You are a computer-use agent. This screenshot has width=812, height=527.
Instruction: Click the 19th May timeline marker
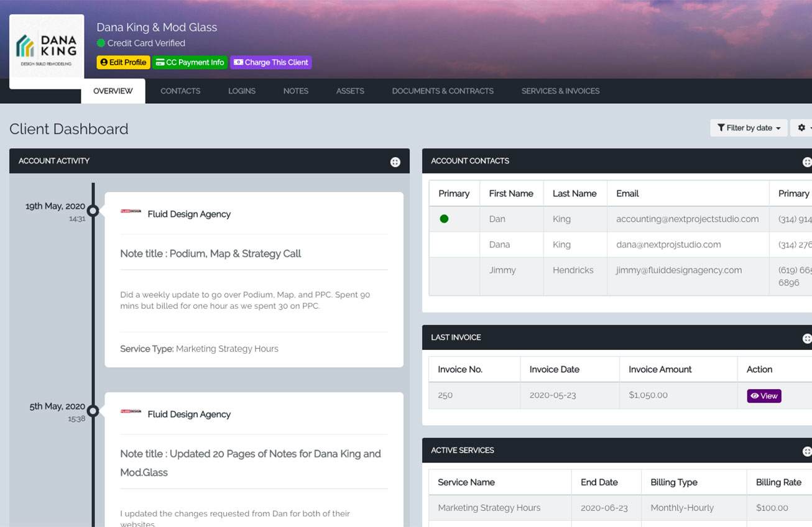coord(93,211)
